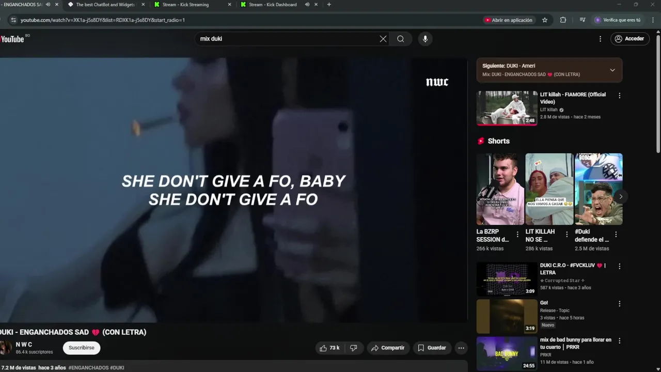Open options for LIT killah FIAMORE video
This screenshot has height=372, width=661.
tap(619, 96)
